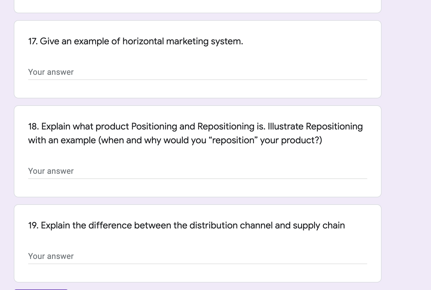Click the "Your answer" placeholder under question 18
The image size is (431, 290).
pos(51,171)
